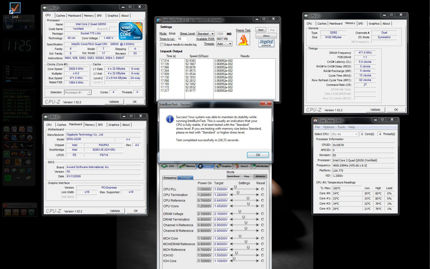Viewport: 430px width, 269px height.
Task: Select the Reset radio for MCH Reference
Action: tap(263, 250)
